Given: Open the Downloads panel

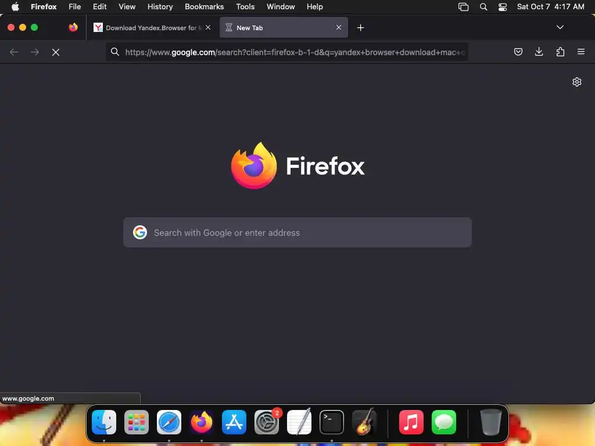Looking at the screenshot, I should point(539,52).
